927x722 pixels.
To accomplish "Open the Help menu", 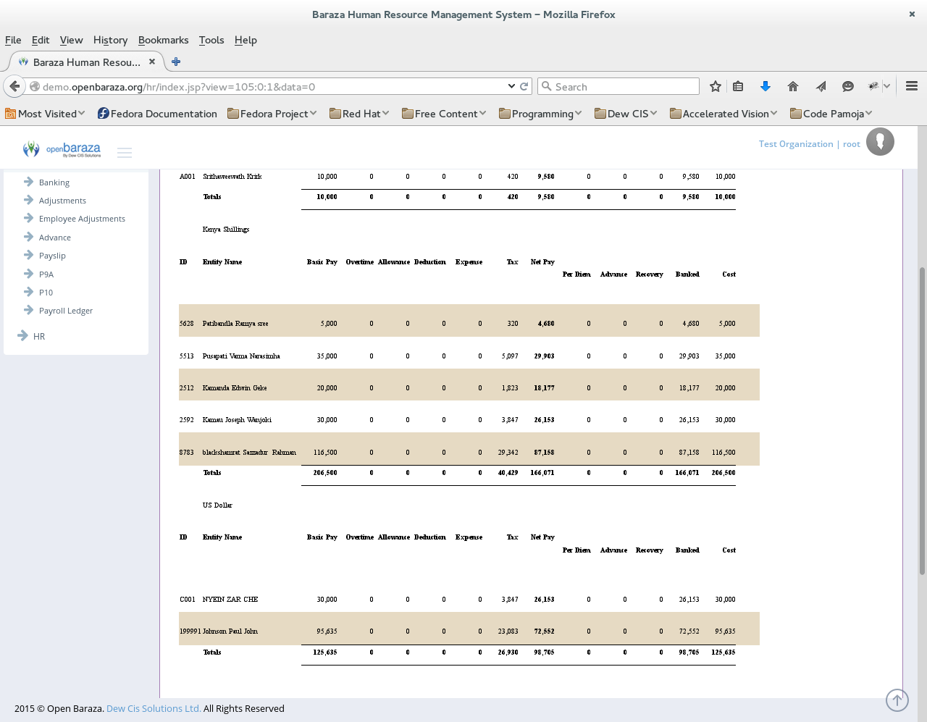I will 246,40.
